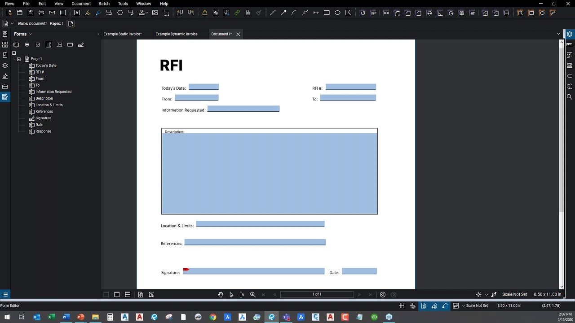Image resolution: width=575 pixels, height=323 pixels.
Task: Switch to Example Dynamic Invoice tab
Action: (x=177, y=34)
